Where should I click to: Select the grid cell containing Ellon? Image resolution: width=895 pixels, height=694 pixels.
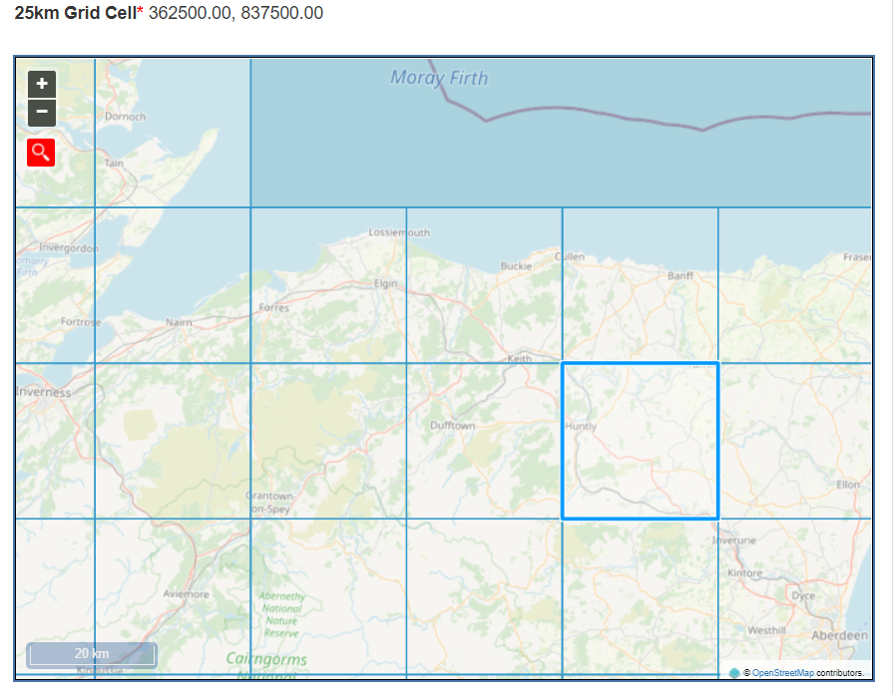tap(794, 441)
